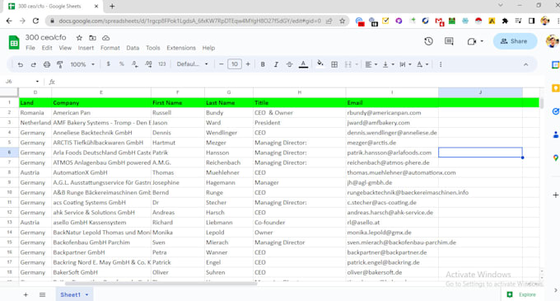Click the undo icon in toolbar
This screenshot has height=301, width=560.
20,64
